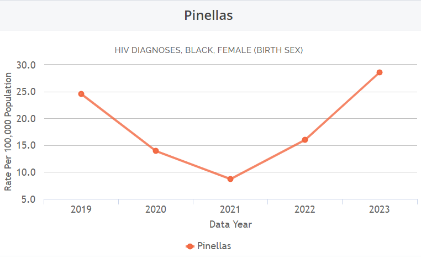
Task: Select the 2022 x-axis label
Action: [305, 210]
